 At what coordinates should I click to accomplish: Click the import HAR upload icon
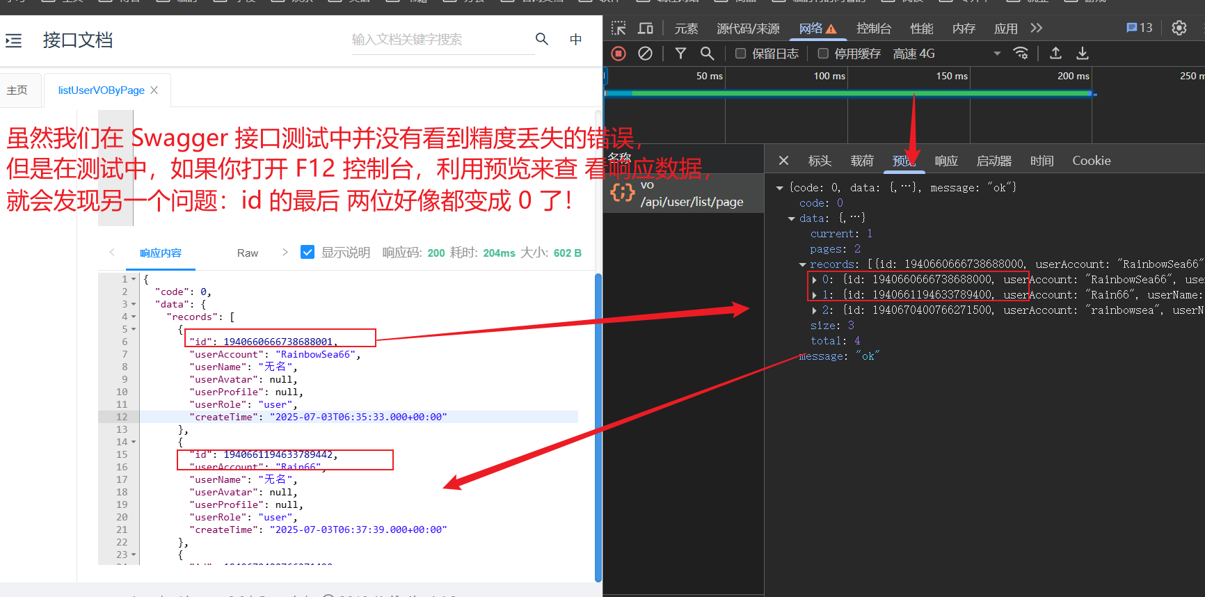[1055, 54]
